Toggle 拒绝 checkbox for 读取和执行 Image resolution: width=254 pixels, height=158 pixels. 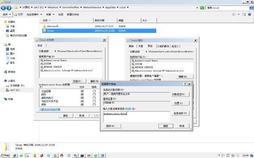[94, 98]
